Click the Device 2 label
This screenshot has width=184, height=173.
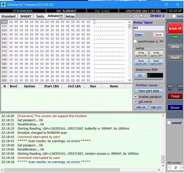pos(157,16)
